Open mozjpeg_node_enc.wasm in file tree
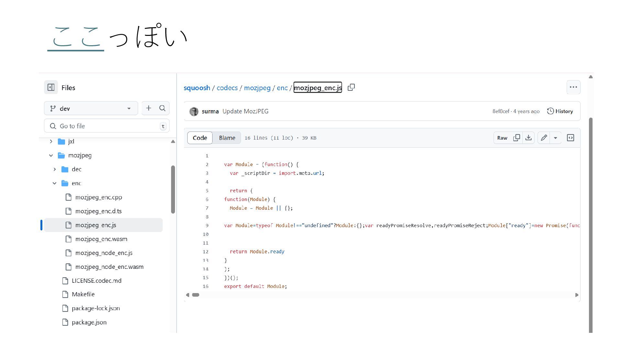Viewport: 621px width, 349px height. pos(109,267)
